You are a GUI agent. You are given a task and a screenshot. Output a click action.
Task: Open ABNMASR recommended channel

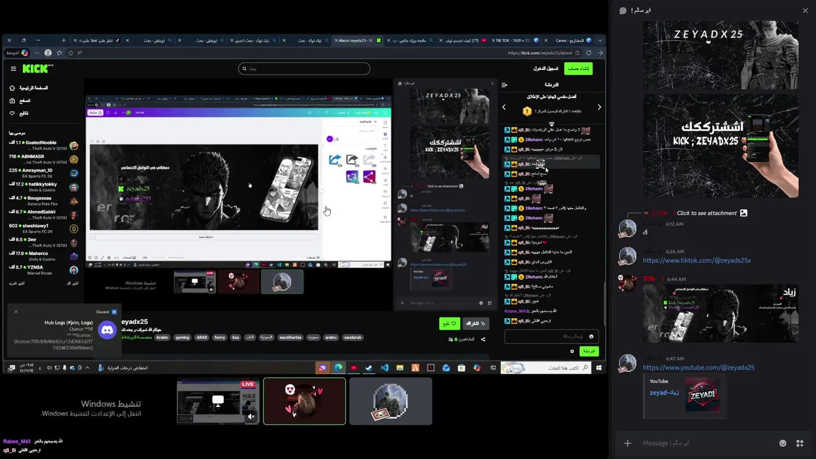[x=43, y=159]
